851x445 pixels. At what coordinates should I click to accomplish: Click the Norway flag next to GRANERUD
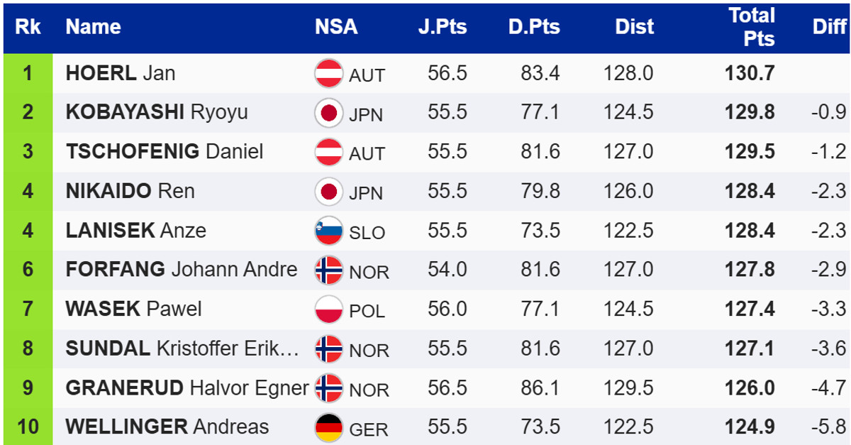point(328,388)
